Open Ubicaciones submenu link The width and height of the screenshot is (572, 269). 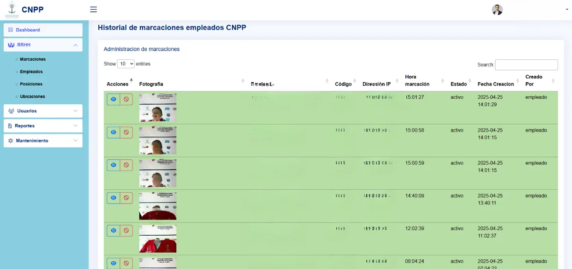[x=32, y=96]
